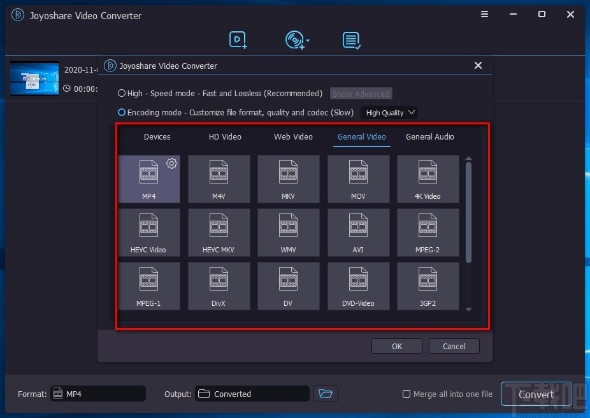The image size is (590, 418).
Task: Select the MPEG-1 format tile
Action: (x=149, y=286)
